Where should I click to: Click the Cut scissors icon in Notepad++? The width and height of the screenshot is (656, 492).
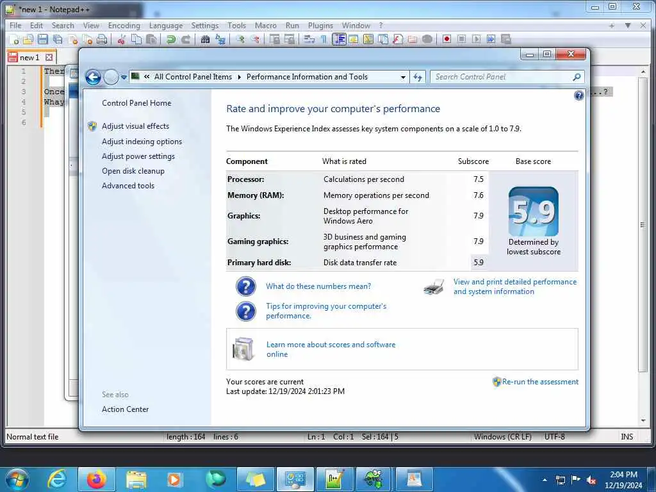tap(121, 39)
